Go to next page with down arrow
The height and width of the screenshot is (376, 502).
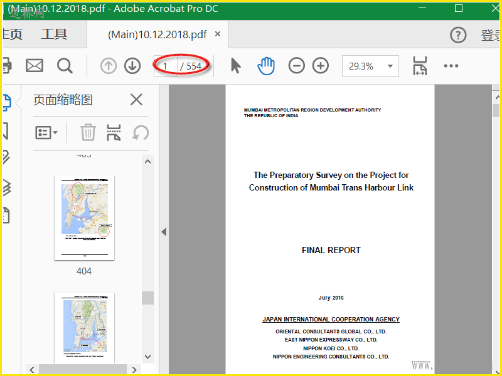[132, 66]
